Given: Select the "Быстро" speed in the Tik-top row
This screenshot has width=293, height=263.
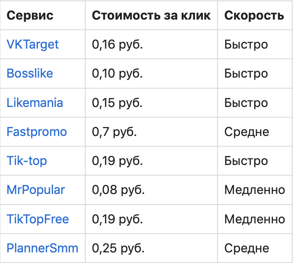Looking at the screenshot, I should coord(246,161).
